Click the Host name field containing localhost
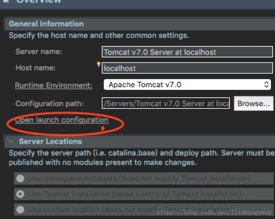Screen dimensions: 275x219 click(x=187, y=68)
